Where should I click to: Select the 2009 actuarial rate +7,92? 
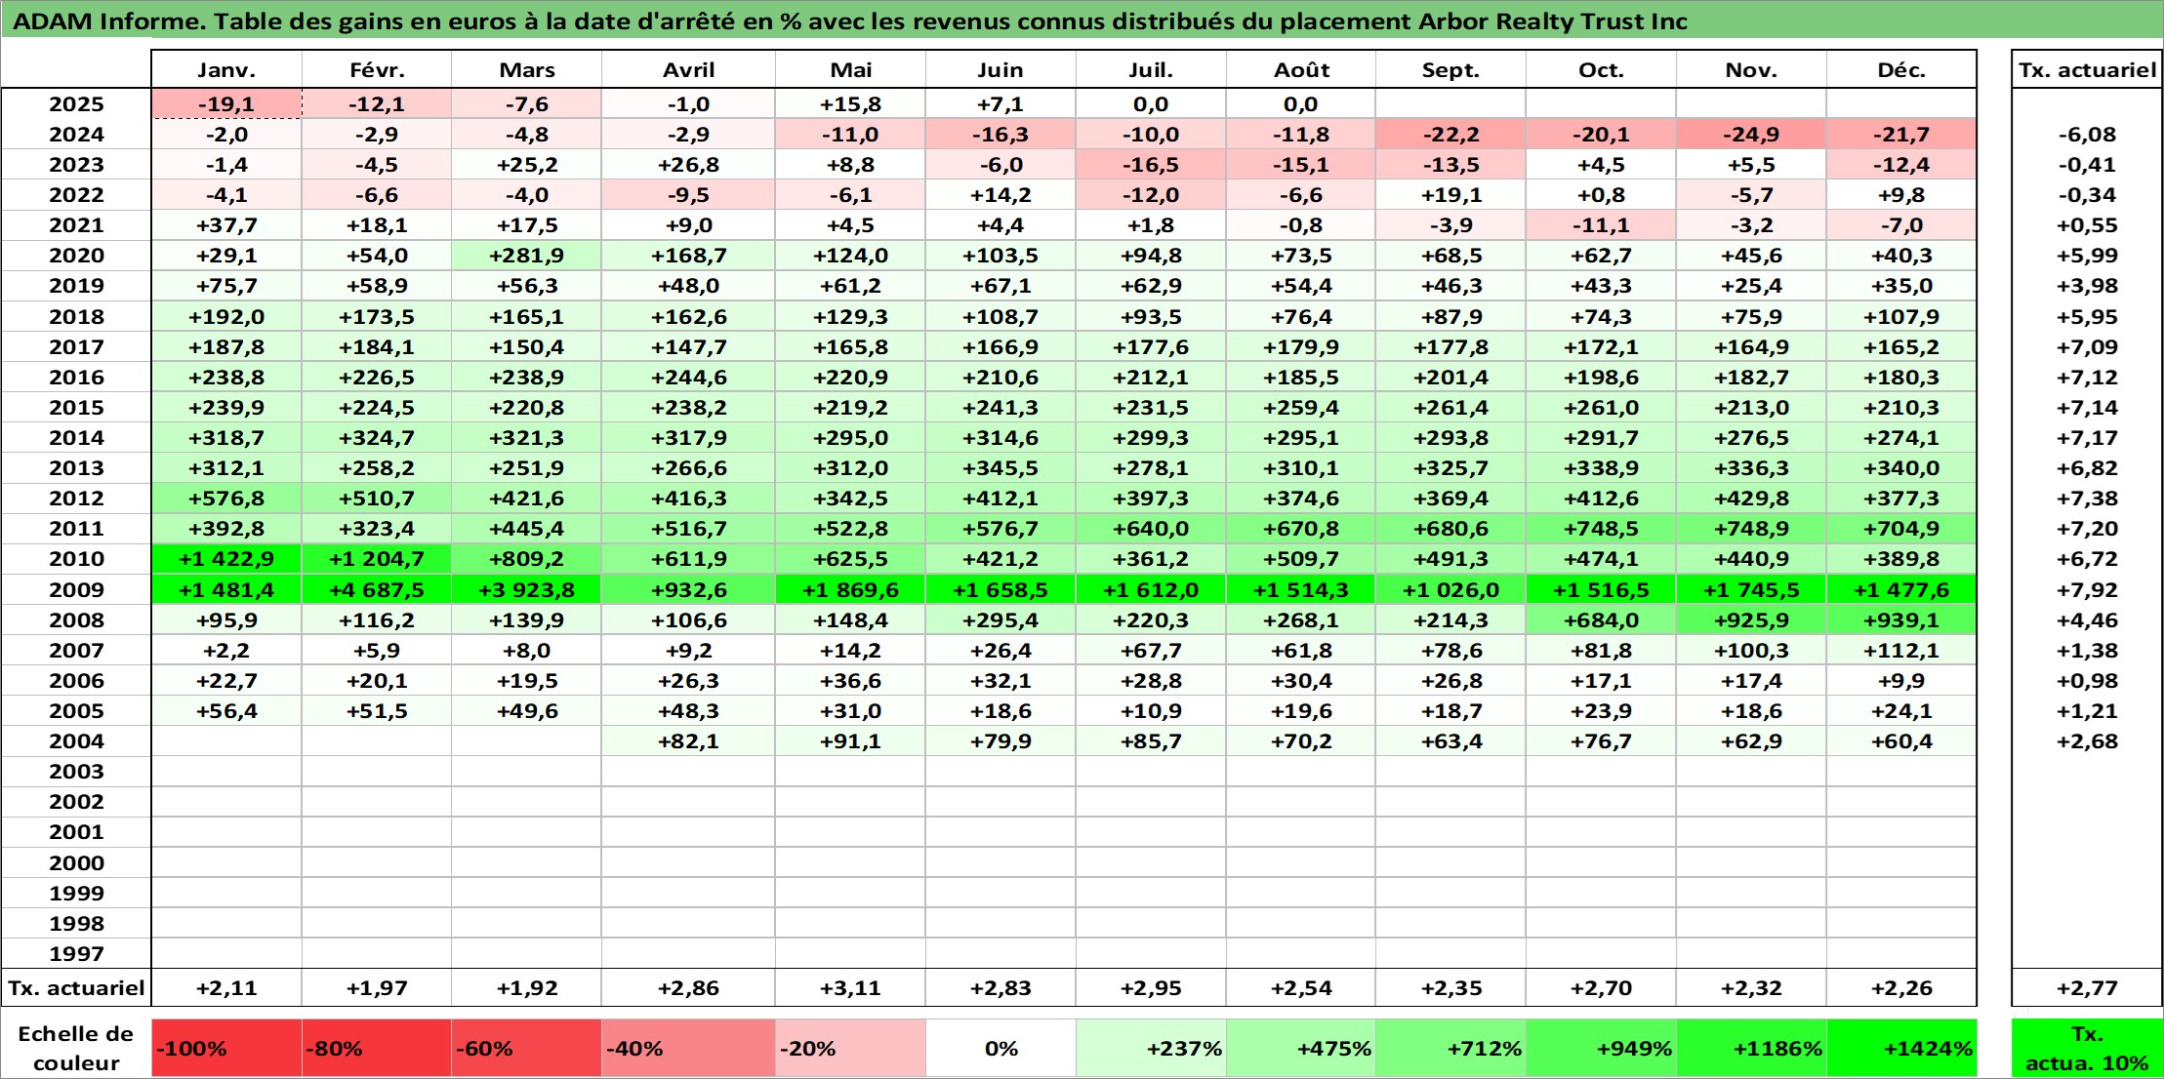coord(2087,589)
